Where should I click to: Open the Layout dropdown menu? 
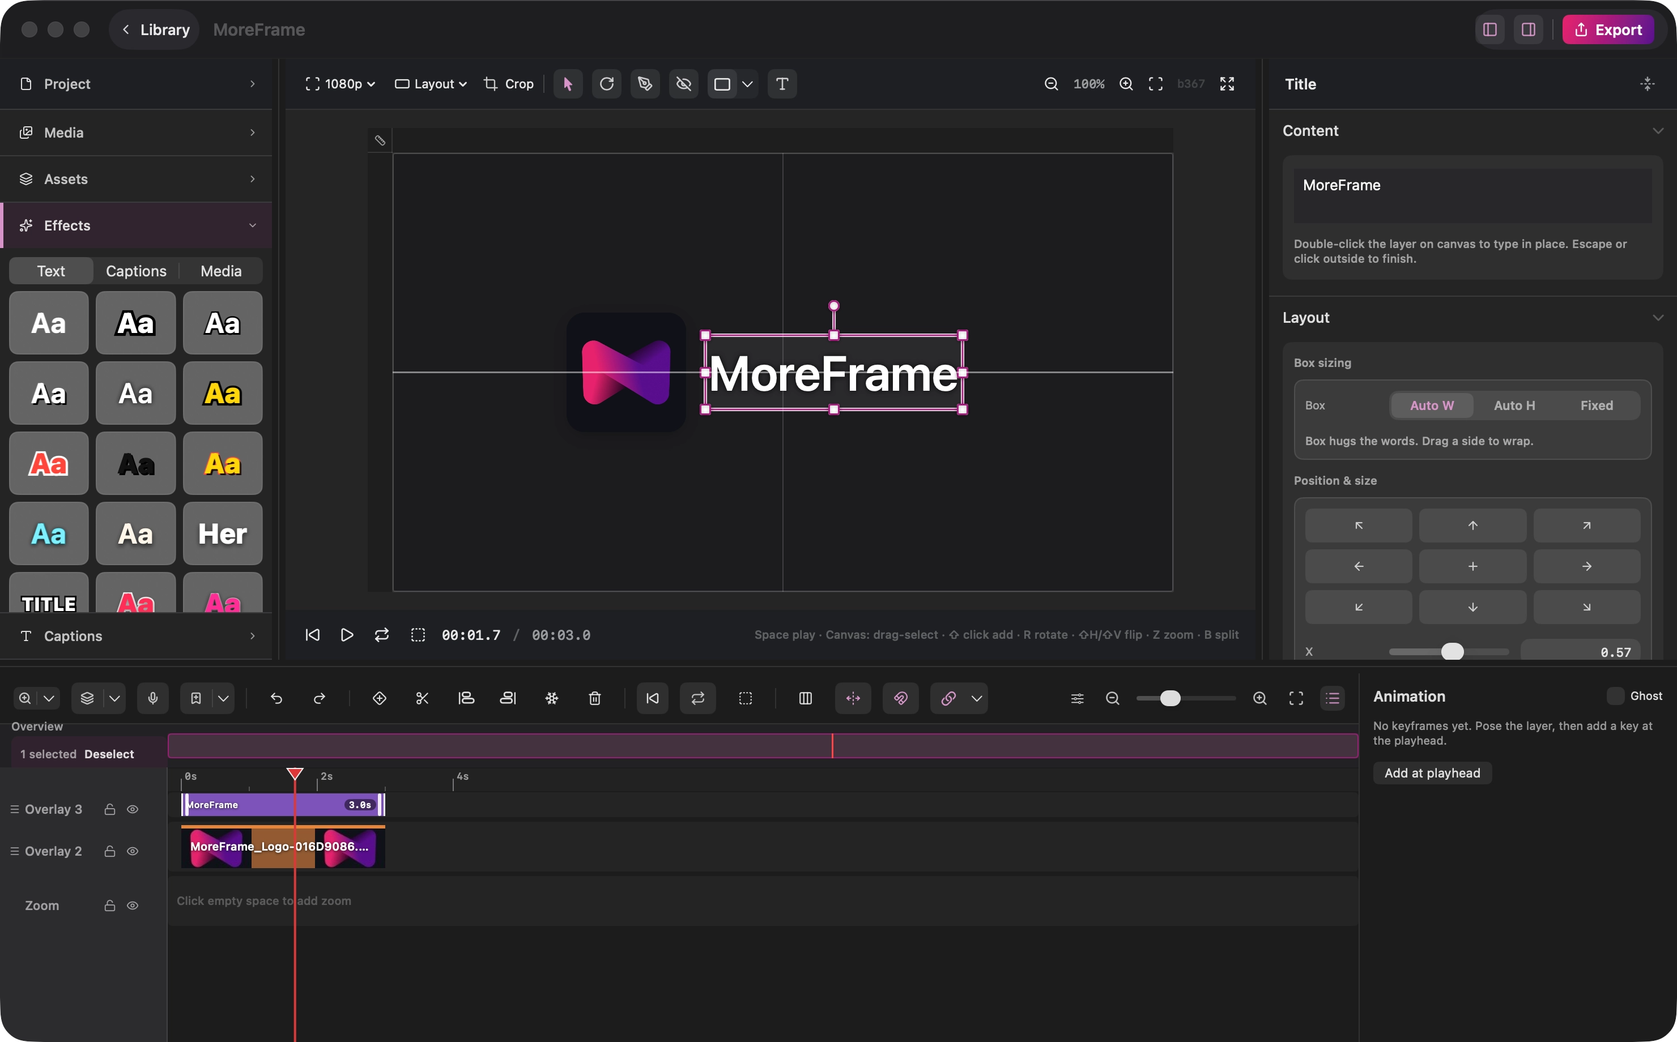[x=431, y=84]
